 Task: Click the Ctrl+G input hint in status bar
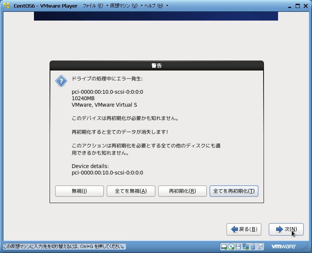pos(64,247)
